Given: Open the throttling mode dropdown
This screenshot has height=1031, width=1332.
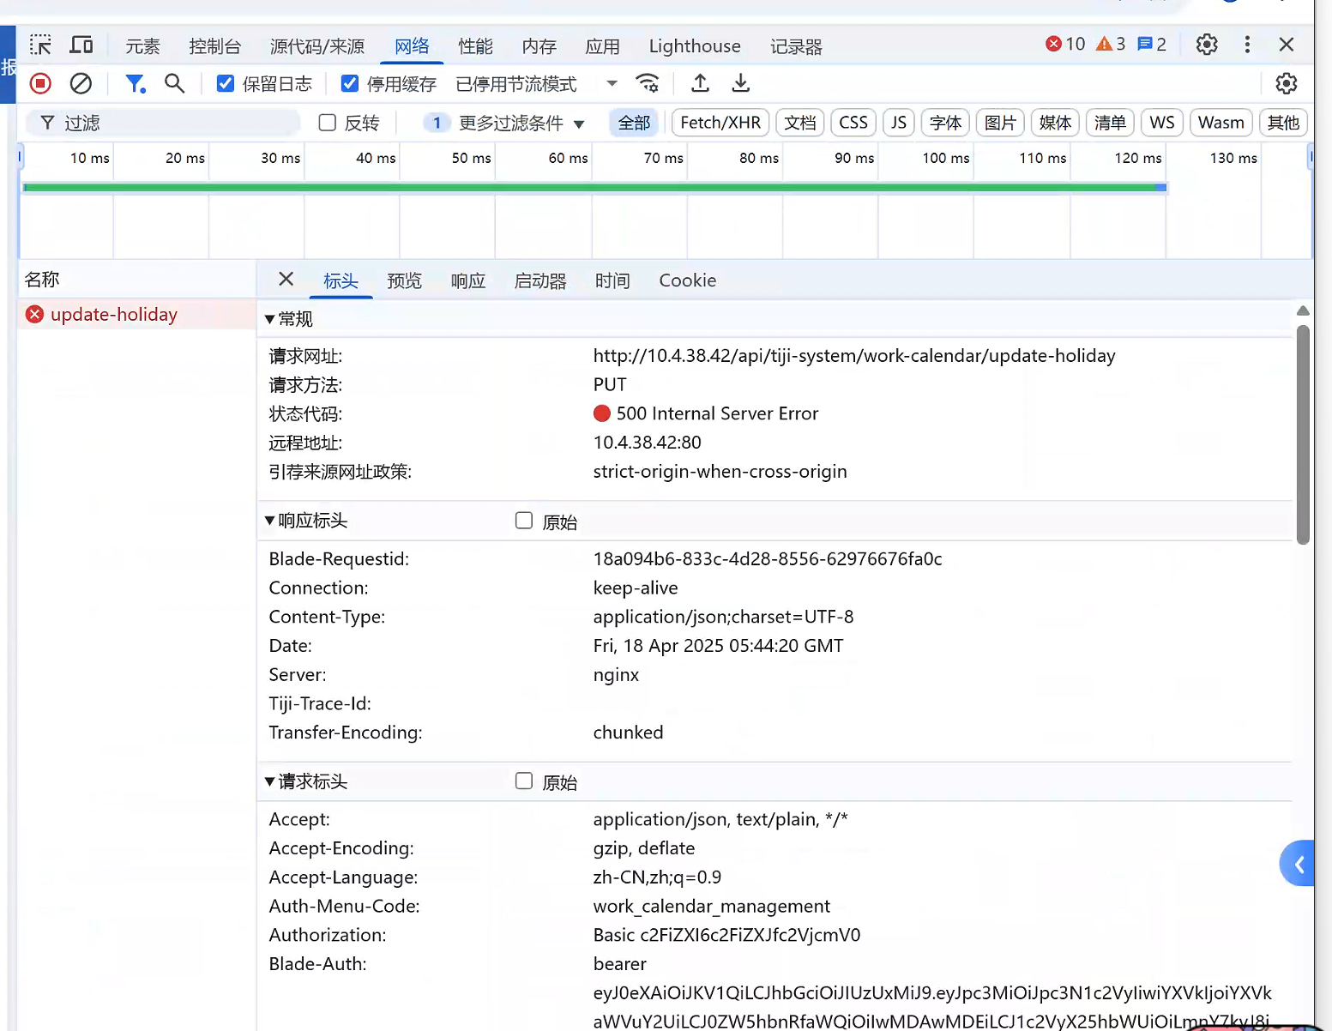Looking at the screenshot, I should [x=537, y=84].
